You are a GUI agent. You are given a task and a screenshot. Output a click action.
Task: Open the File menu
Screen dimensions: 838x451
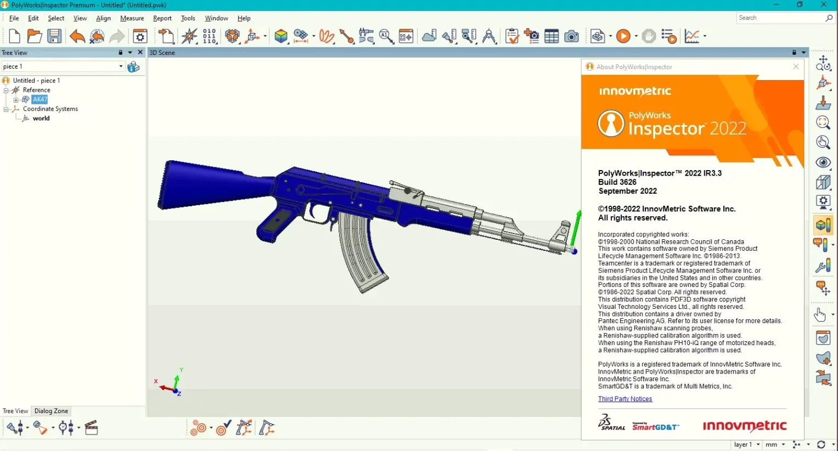(14, 18)
